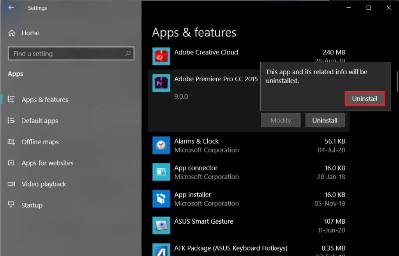Viewport: 399px width, 256px height.
Task: Click the uninstall confirmation message text
Action: click(x=316, y=76)
